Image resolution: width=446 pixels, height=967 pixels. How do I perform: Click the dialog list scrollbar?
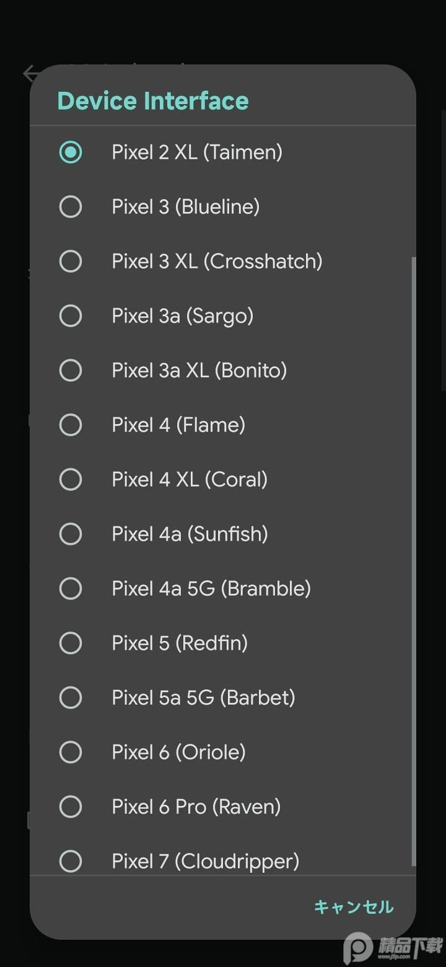click(413, 558)
